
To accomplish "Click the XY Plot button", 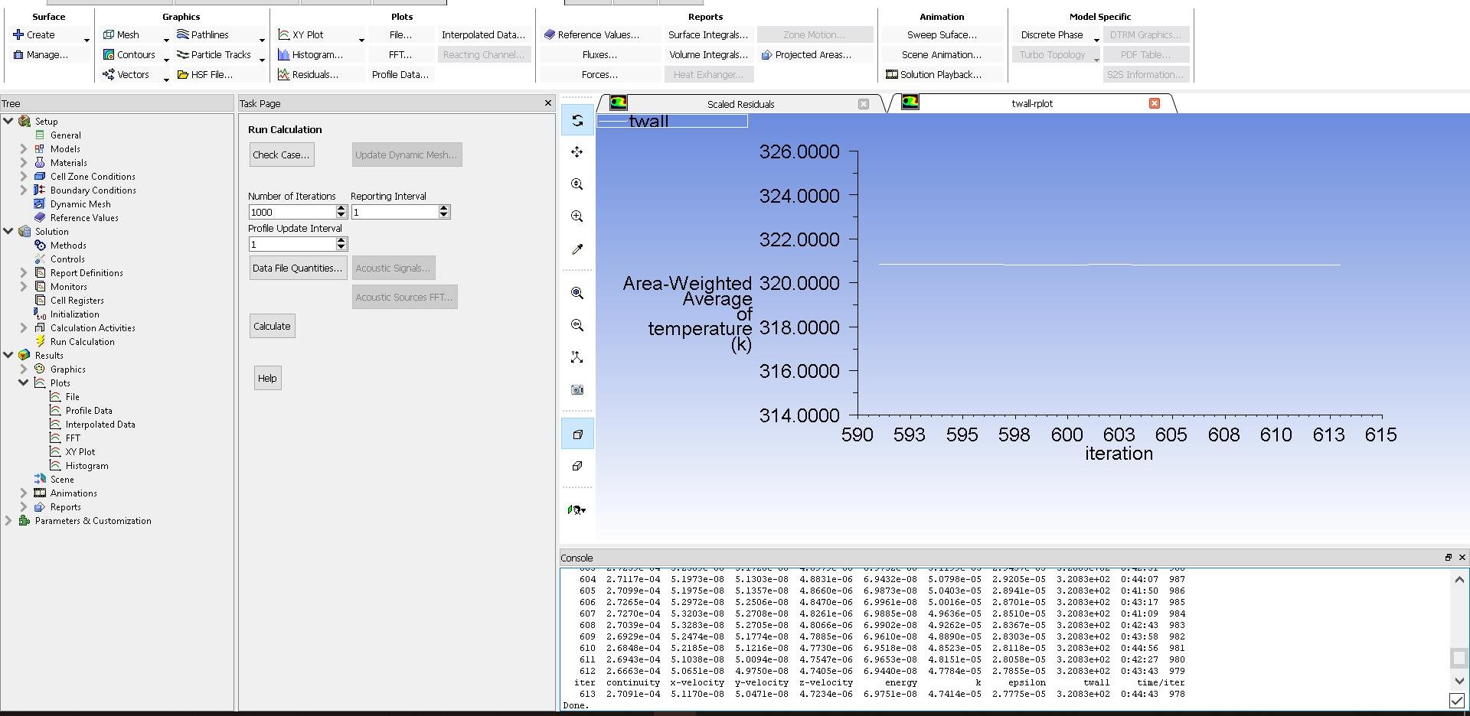I will [x=302, y=34].
